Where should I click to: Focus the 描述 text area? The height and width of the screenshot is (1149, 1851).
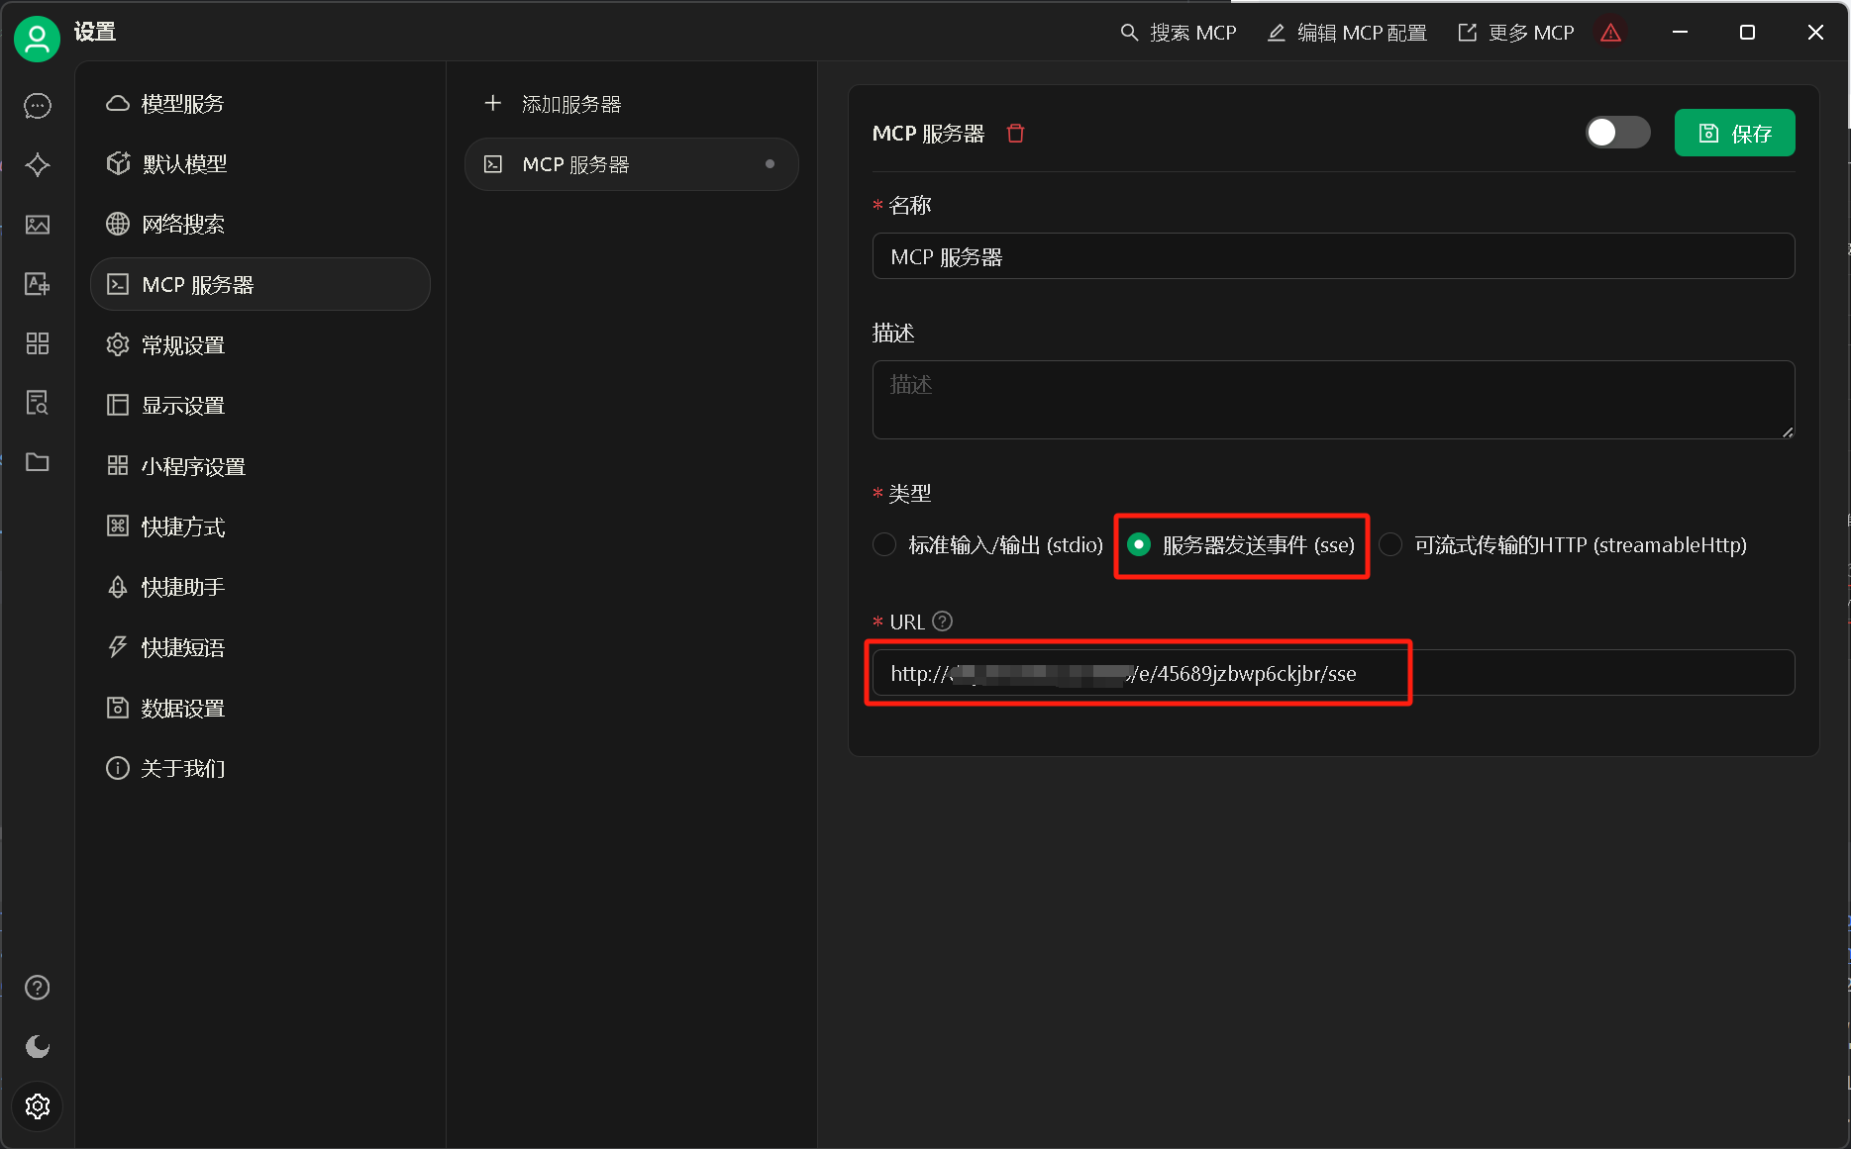[1333, 400]
